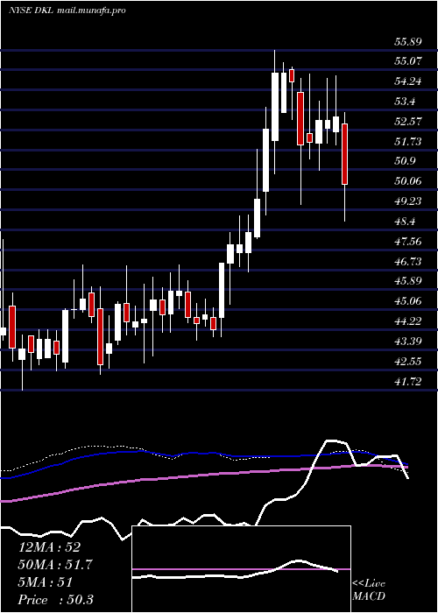Click the 54.24 price axis label
Image resolution: width=438 pixels, height=613 pixels.
[408, 81]
